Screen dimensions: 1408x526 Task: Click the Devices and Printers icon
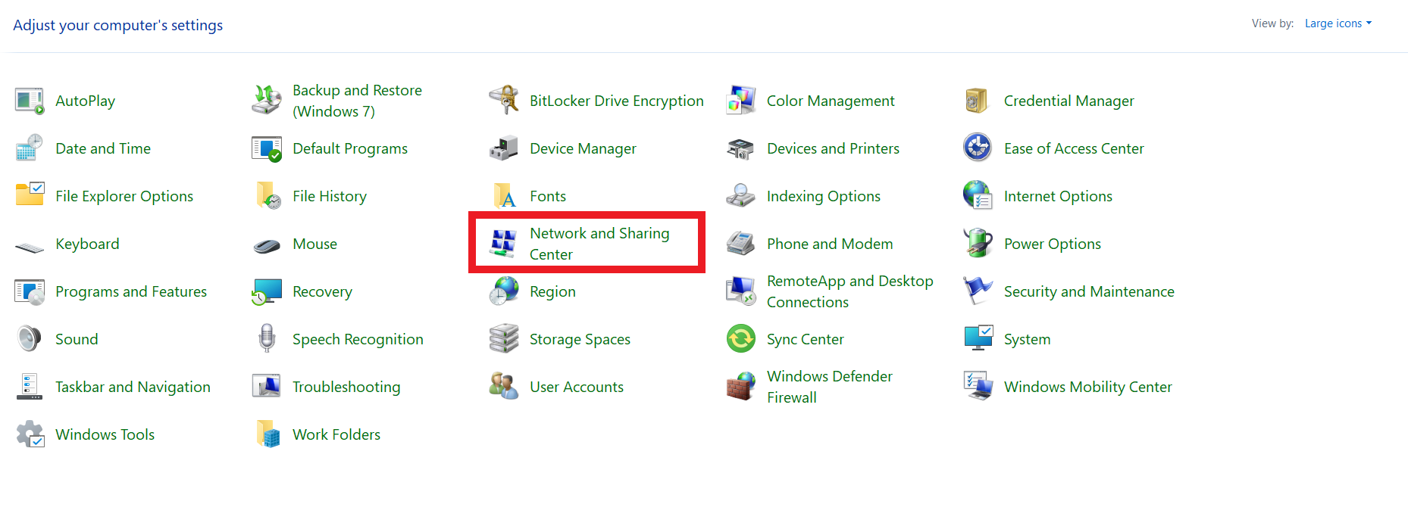tap(741, 148)
